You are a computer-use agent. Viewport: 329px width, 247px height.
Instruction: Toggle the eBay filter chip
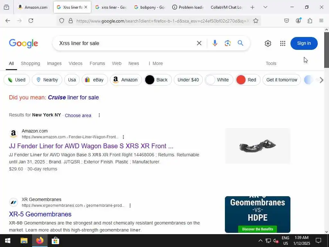[95, 80]
